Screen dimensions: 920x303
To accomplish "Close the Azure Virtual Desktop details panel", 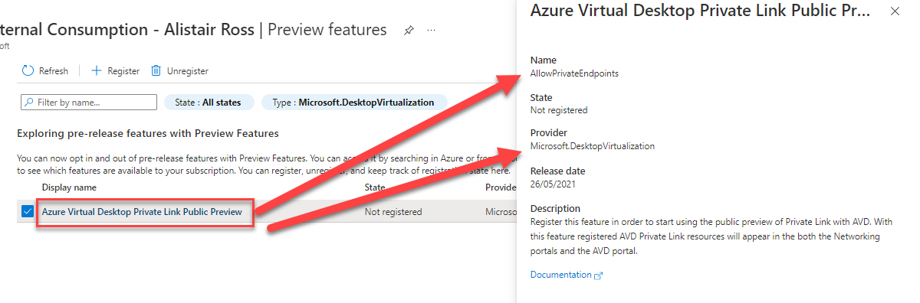I will point(895,11).
